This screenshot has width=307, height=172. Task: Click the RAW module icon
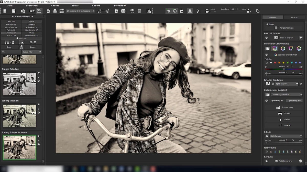tap(32, 11)
